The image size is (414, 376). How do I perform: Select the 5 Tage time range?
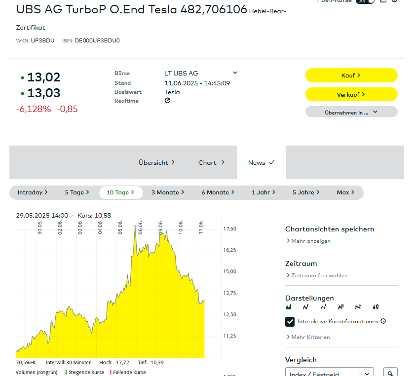click(77, 192)
